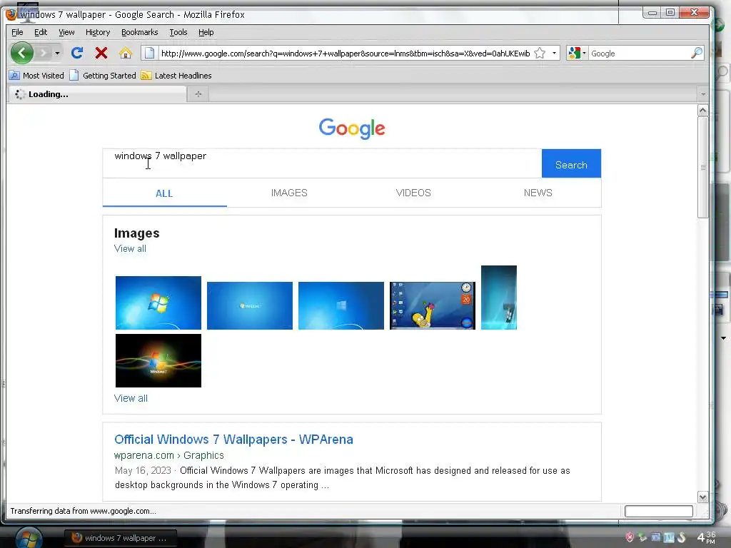This screenshot has height=548, width=731.
Task: Open the Most Visited bookmarks folder
Action: click(37, 76)
